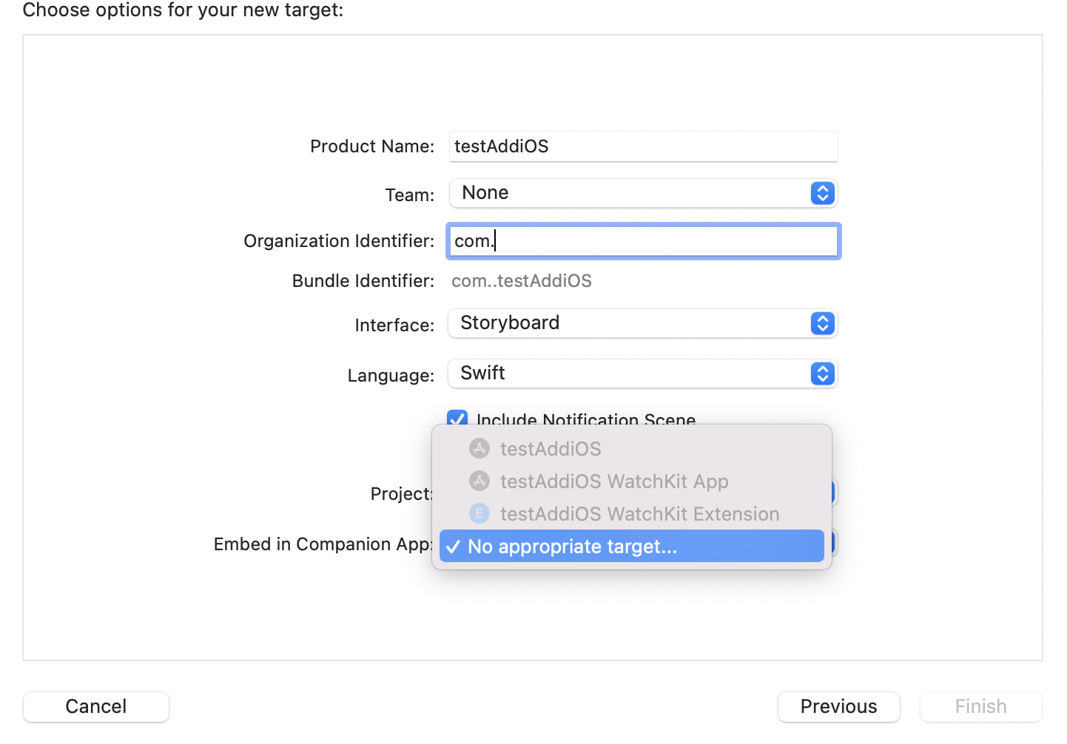Choose testAddiOS WatchKit App from the list

[613, 481]
